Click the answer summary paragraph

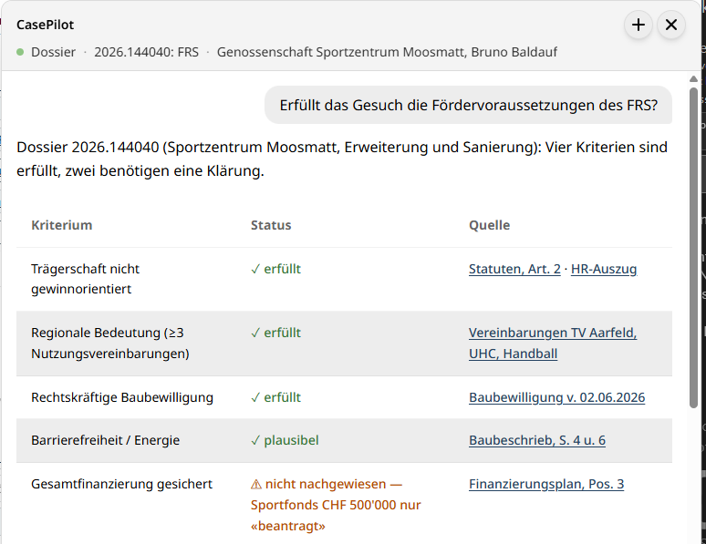click(x=342, y=159)
